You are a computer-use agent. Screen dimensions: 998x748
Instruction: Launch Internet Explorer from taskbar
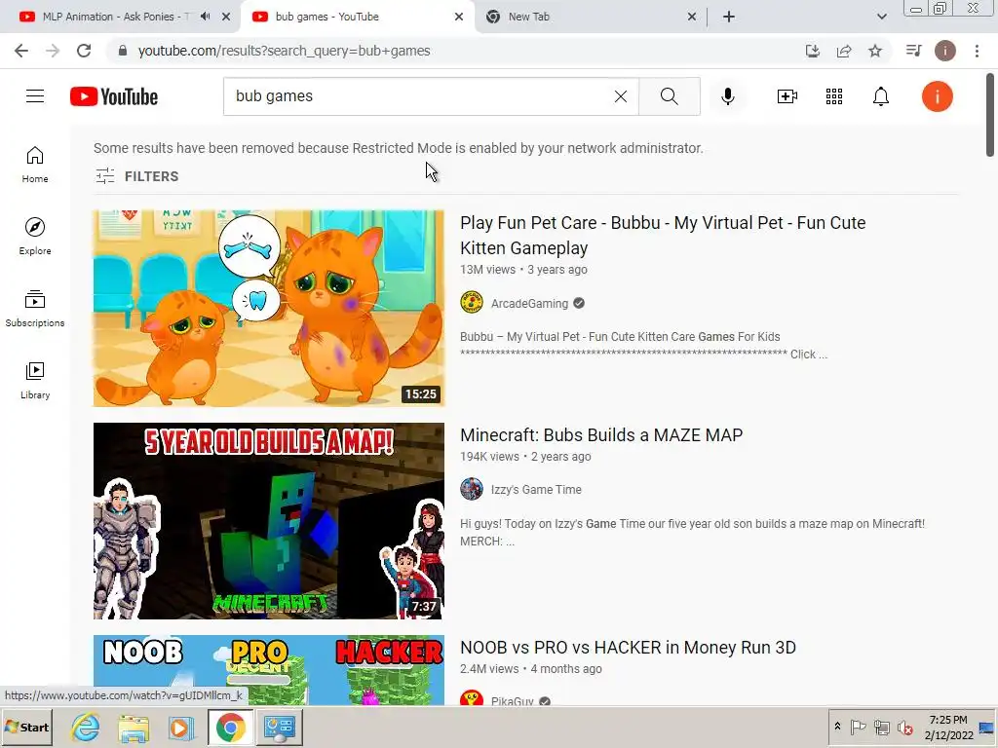pyautogui.click(x=86, y=727)
